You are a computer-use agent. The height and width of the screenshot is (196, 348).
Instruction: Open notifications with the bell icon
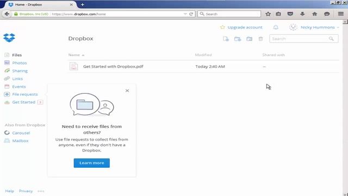[276, 27]
